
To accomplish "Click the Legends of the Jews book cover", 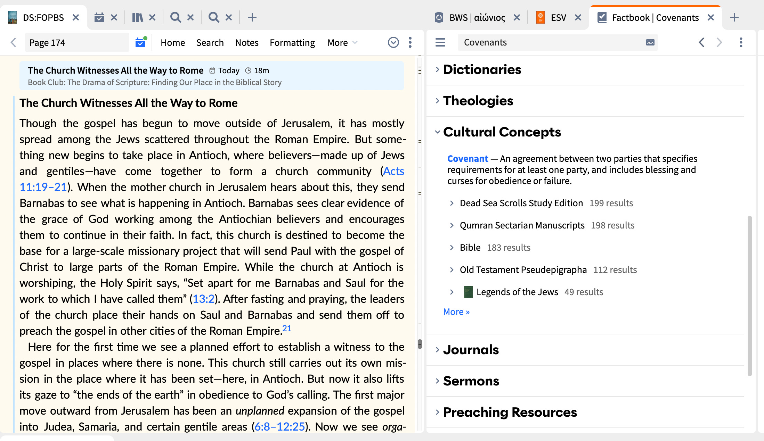I will (x=468, y=292).
